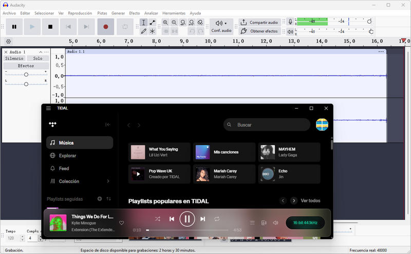Viewport: 411px width, 254px height.
Task: Pause recording in Audacity
Action: (14, 27)
